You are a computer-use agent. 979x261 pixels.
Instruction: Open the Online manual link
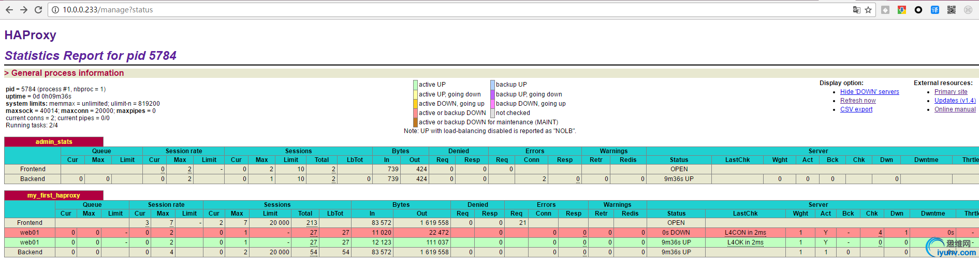point(955,109)
